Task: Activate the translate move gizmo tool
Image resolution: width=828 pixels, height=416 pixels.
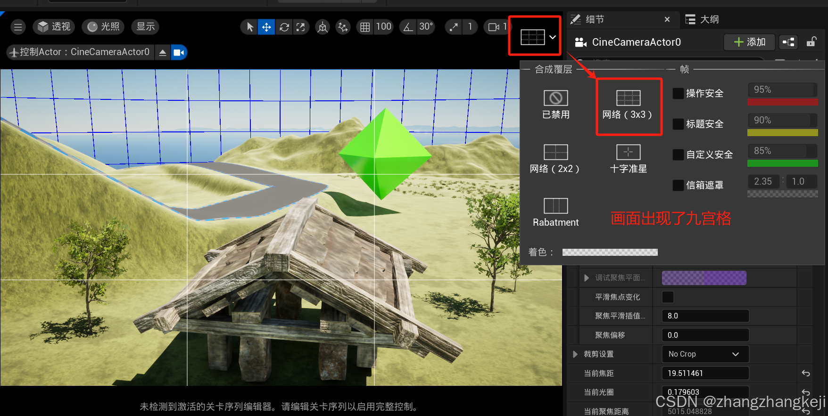Action: tap(266, 27)
